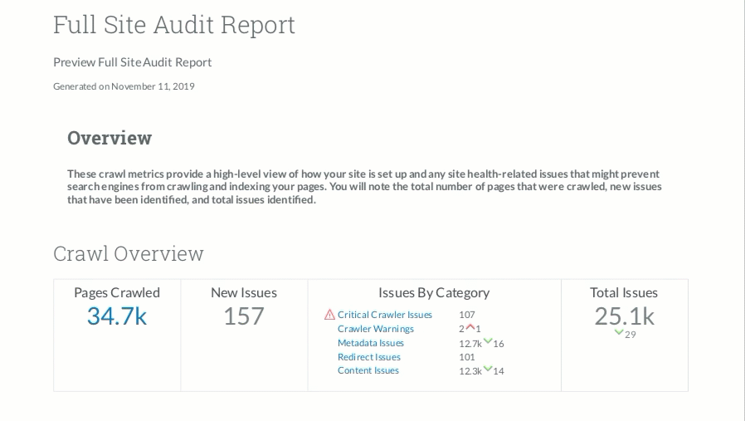745x421 pixels.
Task: Click the green down arrow beside Metadata Issues count
Action: pyautogui.click(x=488, y=341)
